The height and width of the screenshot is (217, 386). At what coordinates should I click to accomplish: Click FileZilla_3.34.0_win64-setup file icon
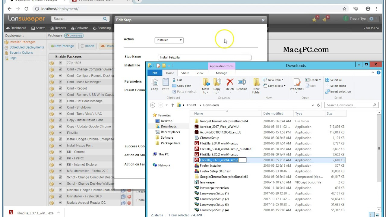(x=197, y=143)
